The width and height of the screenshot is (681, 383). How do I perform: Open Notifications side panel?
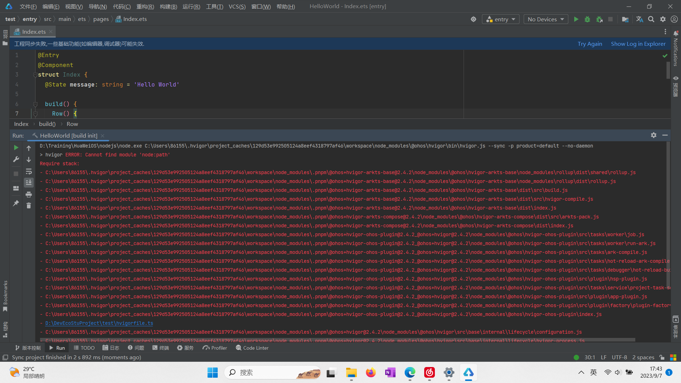click(676, 49)
